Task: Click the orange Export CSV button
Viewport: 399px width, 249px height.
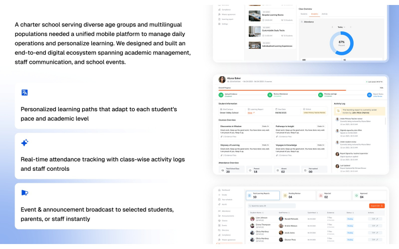Action: (377, 206)
